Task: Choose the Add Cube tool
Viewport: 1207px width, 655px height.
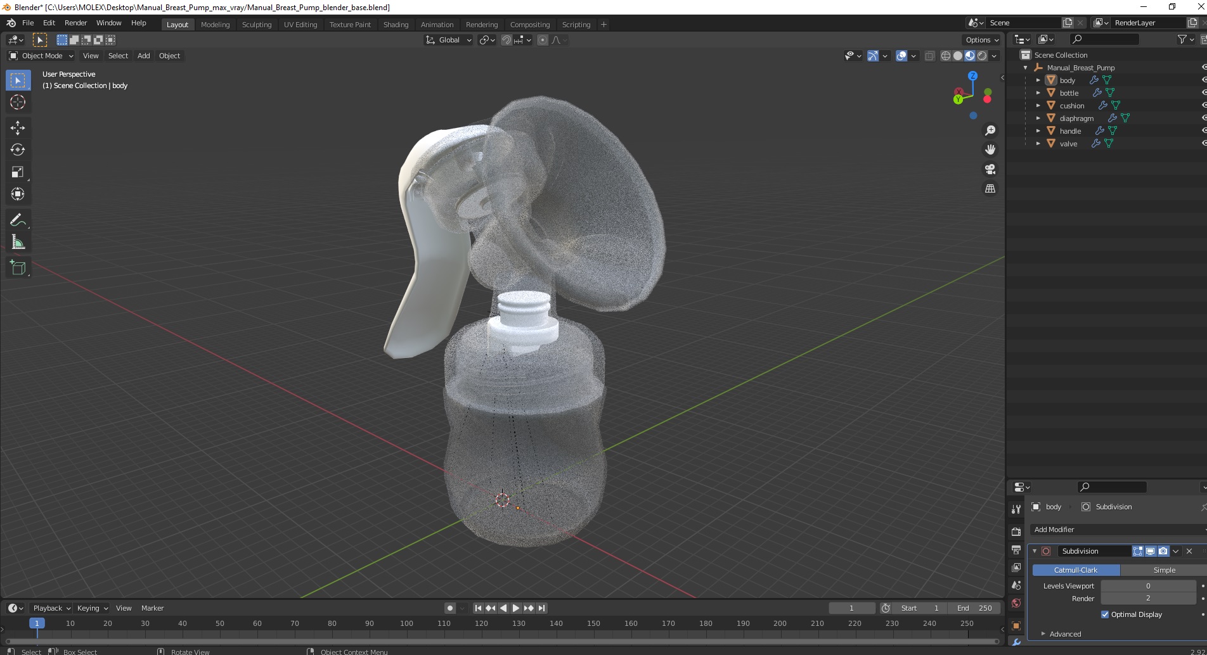Action: [18, 267]
